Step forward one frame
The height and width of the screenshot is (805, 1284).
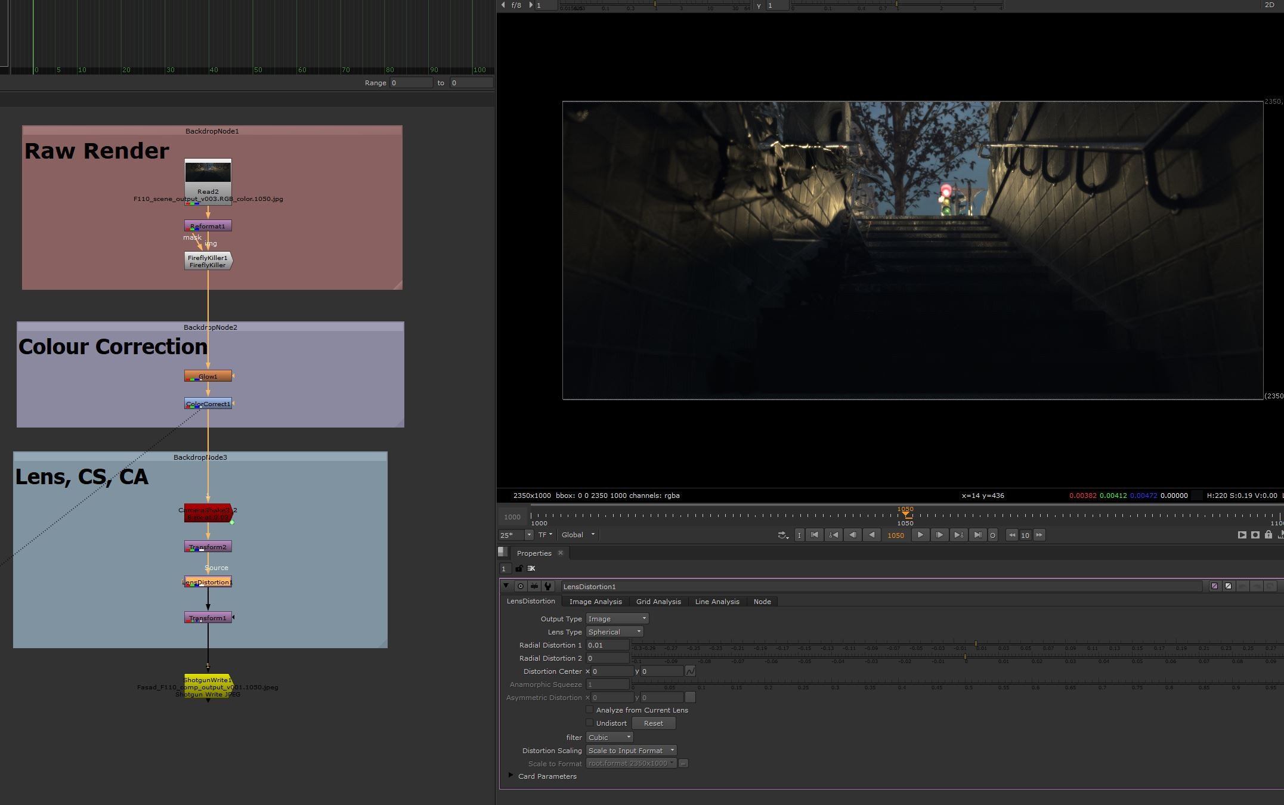[x=939, y=535]
